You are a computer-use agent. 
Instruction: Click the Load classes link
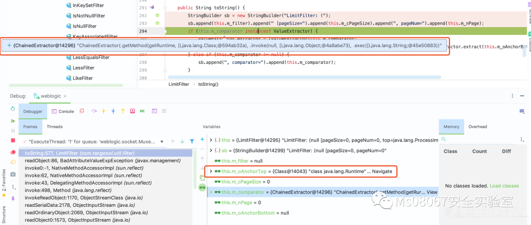click(504, 186)
